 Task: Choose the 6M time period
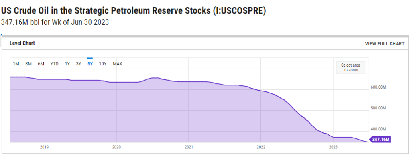pos(41,64)
